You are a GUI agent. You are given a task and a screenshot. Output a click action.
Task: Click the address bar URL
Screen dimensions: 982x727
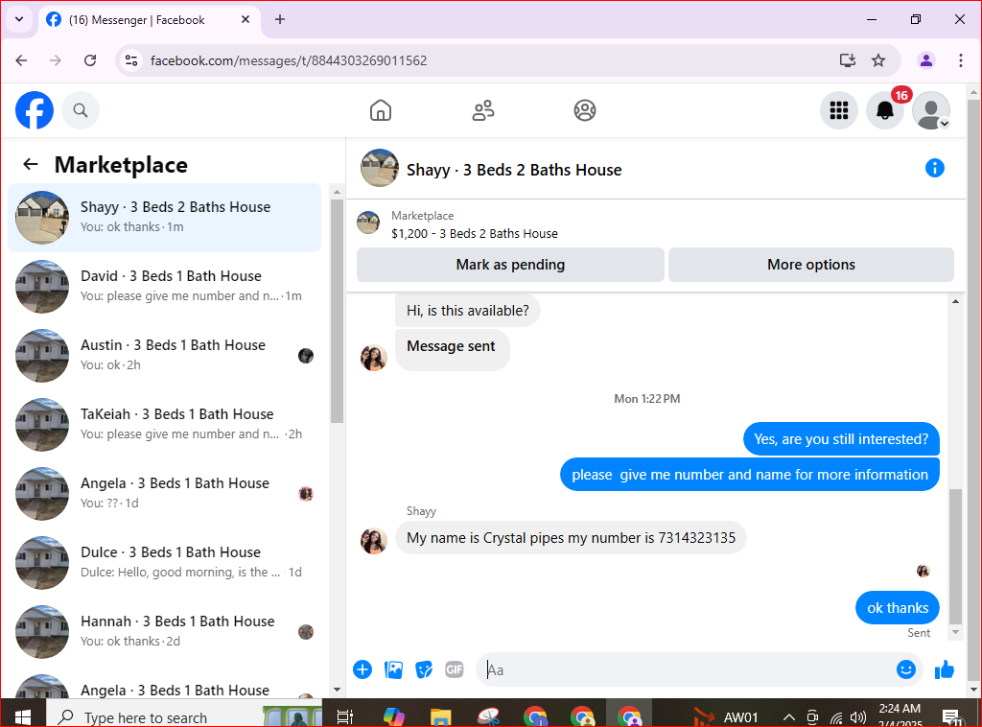click(x=289, y=60)
